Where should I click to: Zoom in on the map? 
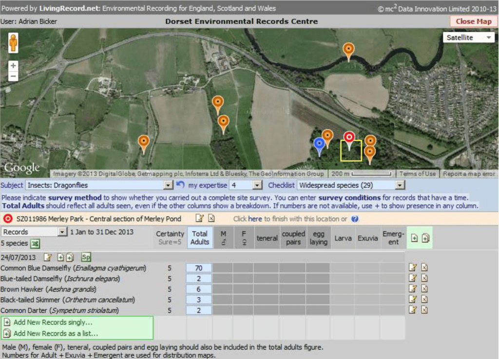tap(13, 66)
